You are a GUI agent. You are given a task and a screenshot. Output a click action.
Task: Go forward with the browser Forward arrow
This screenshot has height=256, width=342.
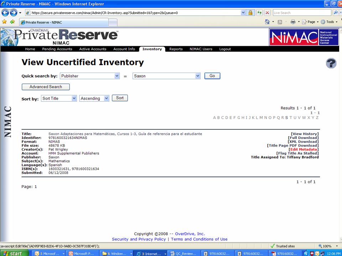(14, 13)
